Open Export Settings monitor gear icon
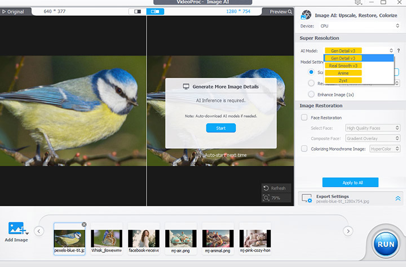This screenshot has height=267, width=406. tap(307, 199)
